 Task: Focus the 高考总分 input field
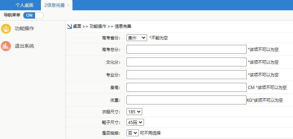186,50
